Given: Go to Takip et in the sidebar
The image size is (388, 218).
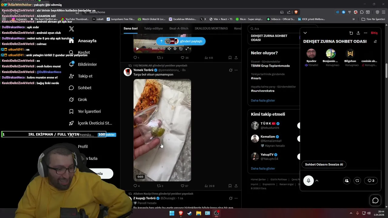Looking at the screenshot, I should pyautogui.click(x=81, y=76).
